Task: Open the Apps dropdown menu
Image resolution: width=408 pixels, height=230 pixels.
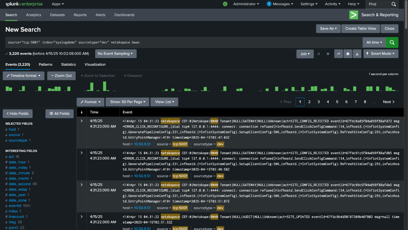Action: tap(58, 4)
